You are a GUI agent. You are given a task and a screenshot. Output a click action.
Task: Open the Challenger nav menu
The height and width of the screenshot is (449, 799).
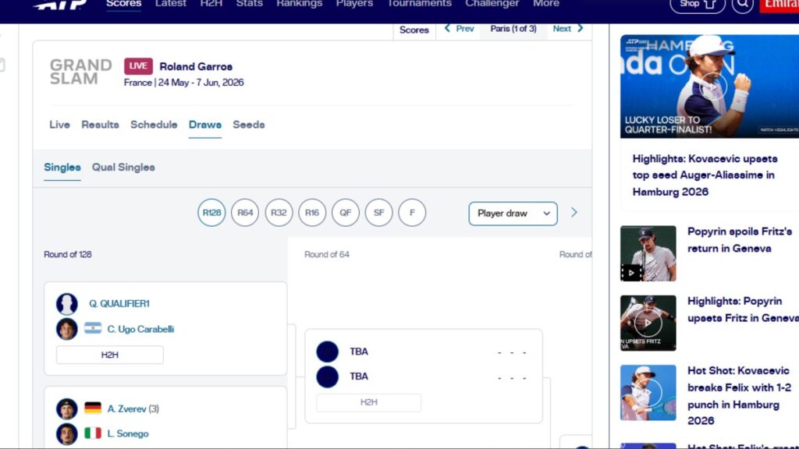click(x=492, y=4)
